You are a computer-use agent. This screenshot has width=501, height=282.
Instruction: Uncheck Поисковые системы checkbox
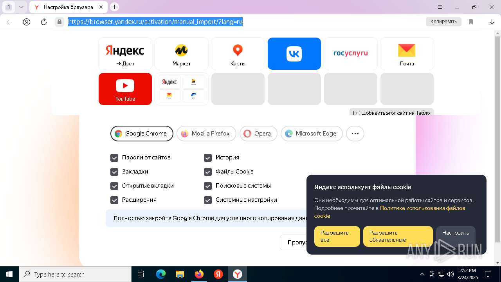tap(208, 186)
